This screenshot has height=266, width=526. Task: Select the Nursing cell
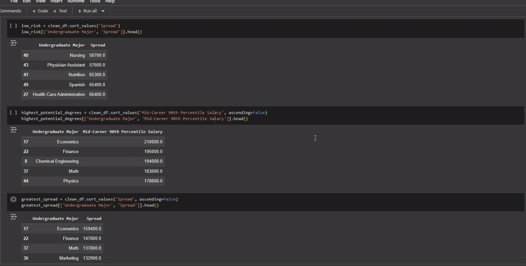click(77, 55)
